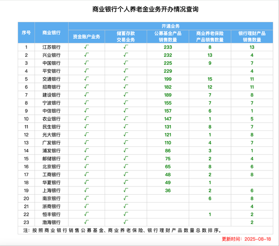This screenshot has width=279, height=246.
Task: Click the 储蓄存款交易业务 checkmark for 平安银行
Action: click(x=126, y=71)
